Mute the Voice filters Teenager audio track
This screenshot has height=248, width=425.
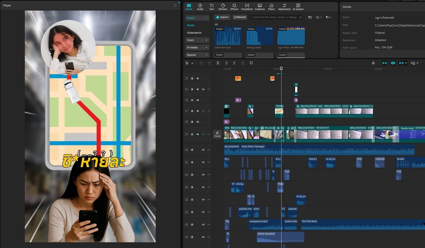(x=203, y=150)
